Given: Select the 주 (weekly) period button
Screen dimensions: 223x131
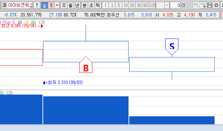Looking at the screenshot, I should pos(64,5).
